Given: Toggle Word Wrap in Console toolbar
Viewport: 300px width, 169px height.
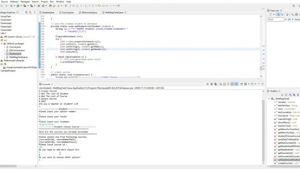Looking at the screenshot, I should coord(228,84).
